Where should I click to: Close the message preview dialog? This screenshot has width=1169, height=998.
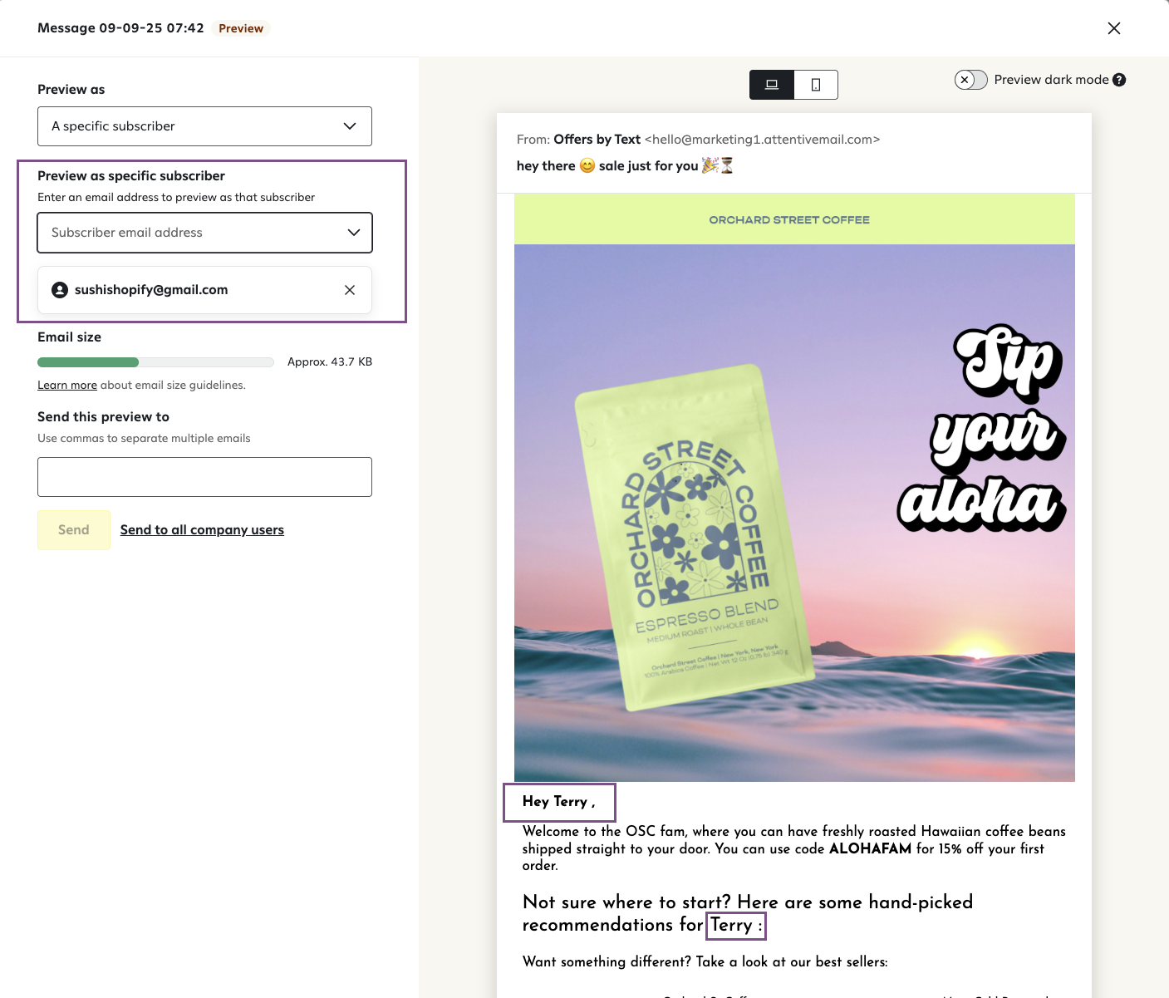1114,28
